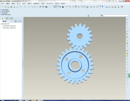
Task: Click the sketch tool icon in right toolbar
Action: point(127,19)
